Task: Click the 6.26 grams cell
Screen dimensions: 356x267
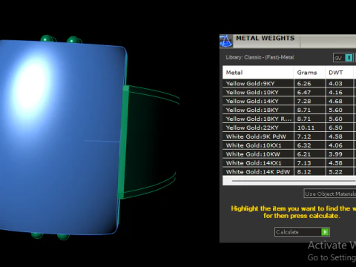Action: (x=309, y=84)
